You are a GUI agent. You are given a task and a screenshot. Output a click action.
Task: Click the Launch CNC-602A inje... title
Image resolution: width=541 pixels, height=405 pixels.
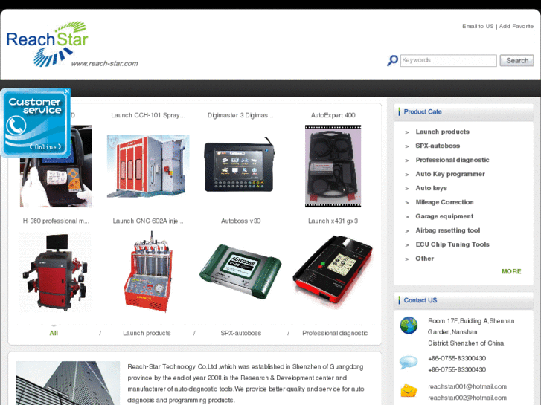pos(148,221)
